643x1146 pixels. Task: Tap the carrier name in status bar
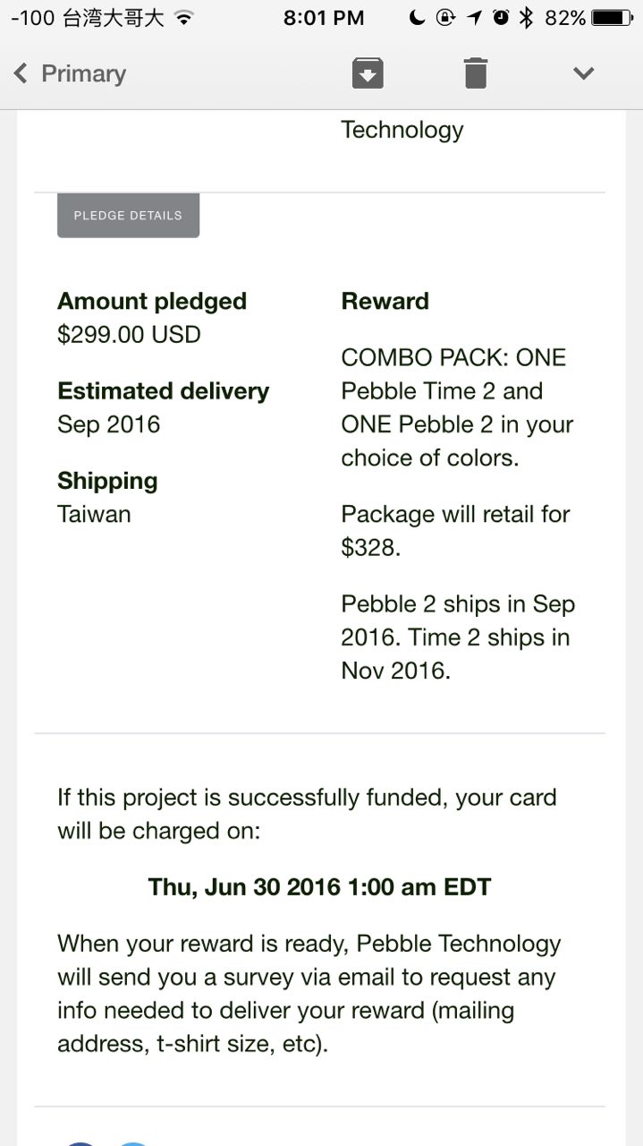point(113,18)
